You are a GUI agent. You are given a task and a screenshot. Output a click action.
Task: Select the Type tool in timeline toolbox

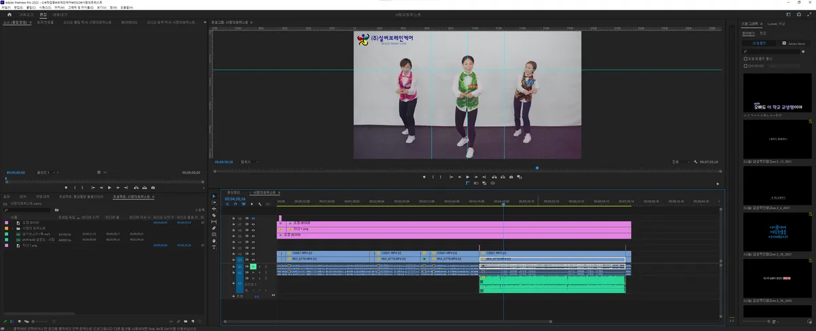(214, 247)
